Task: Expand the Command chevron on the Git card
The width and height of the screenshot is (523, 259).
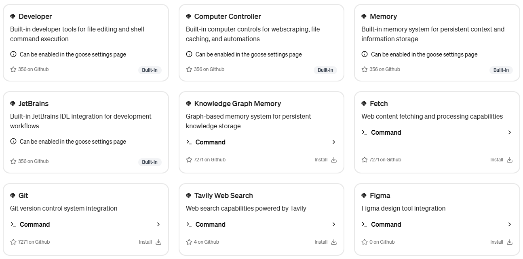Action: (158, 224)
